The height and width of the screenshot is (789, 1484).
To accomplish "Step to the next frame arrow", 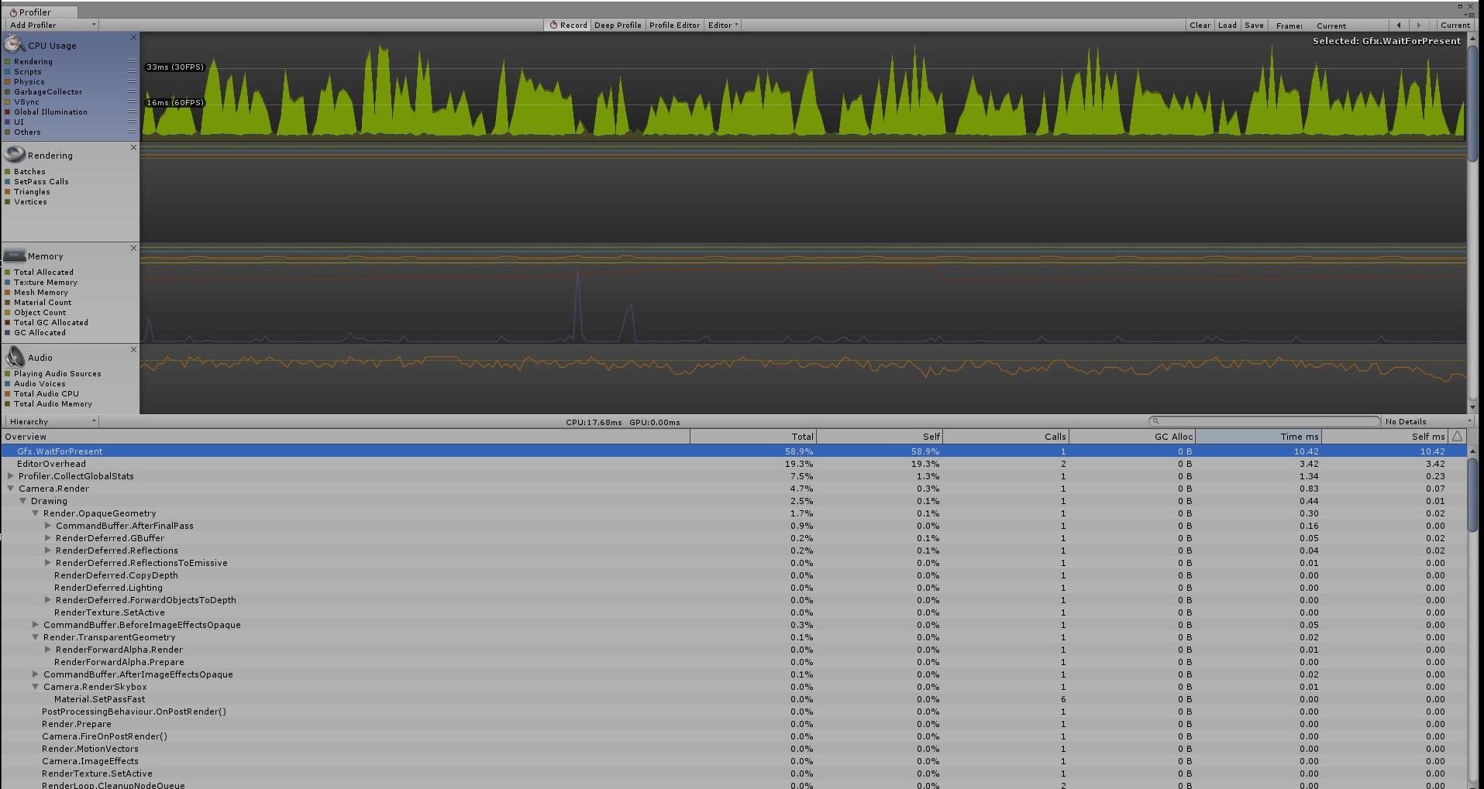I will tap(1419, 26).
